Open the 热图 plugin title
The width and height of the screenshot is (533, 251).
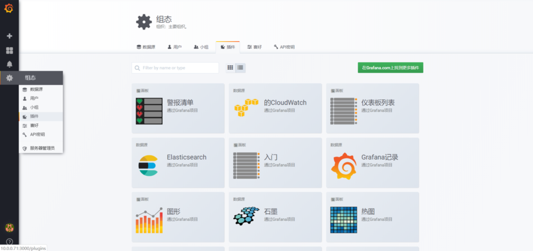(368, 212)
